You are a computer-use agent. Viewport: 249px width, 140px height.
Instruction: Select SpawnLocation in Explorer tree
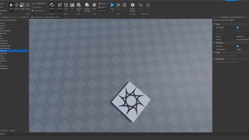[x=5, y=31]
